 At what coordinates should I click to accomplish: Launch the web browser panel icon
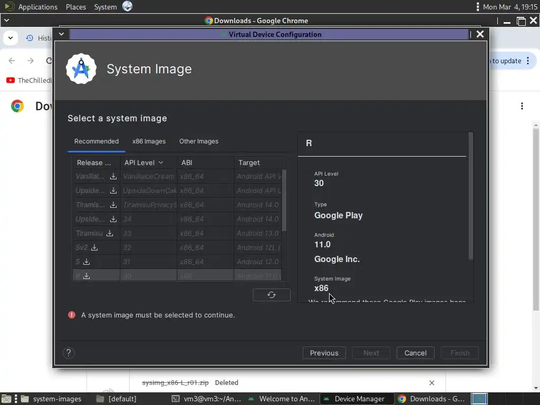pyautogui.click(x=128, y=6)
